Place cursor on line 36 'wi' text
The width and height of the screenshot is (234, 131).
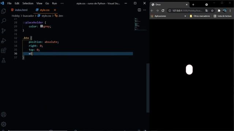click(x=30, y=53)
